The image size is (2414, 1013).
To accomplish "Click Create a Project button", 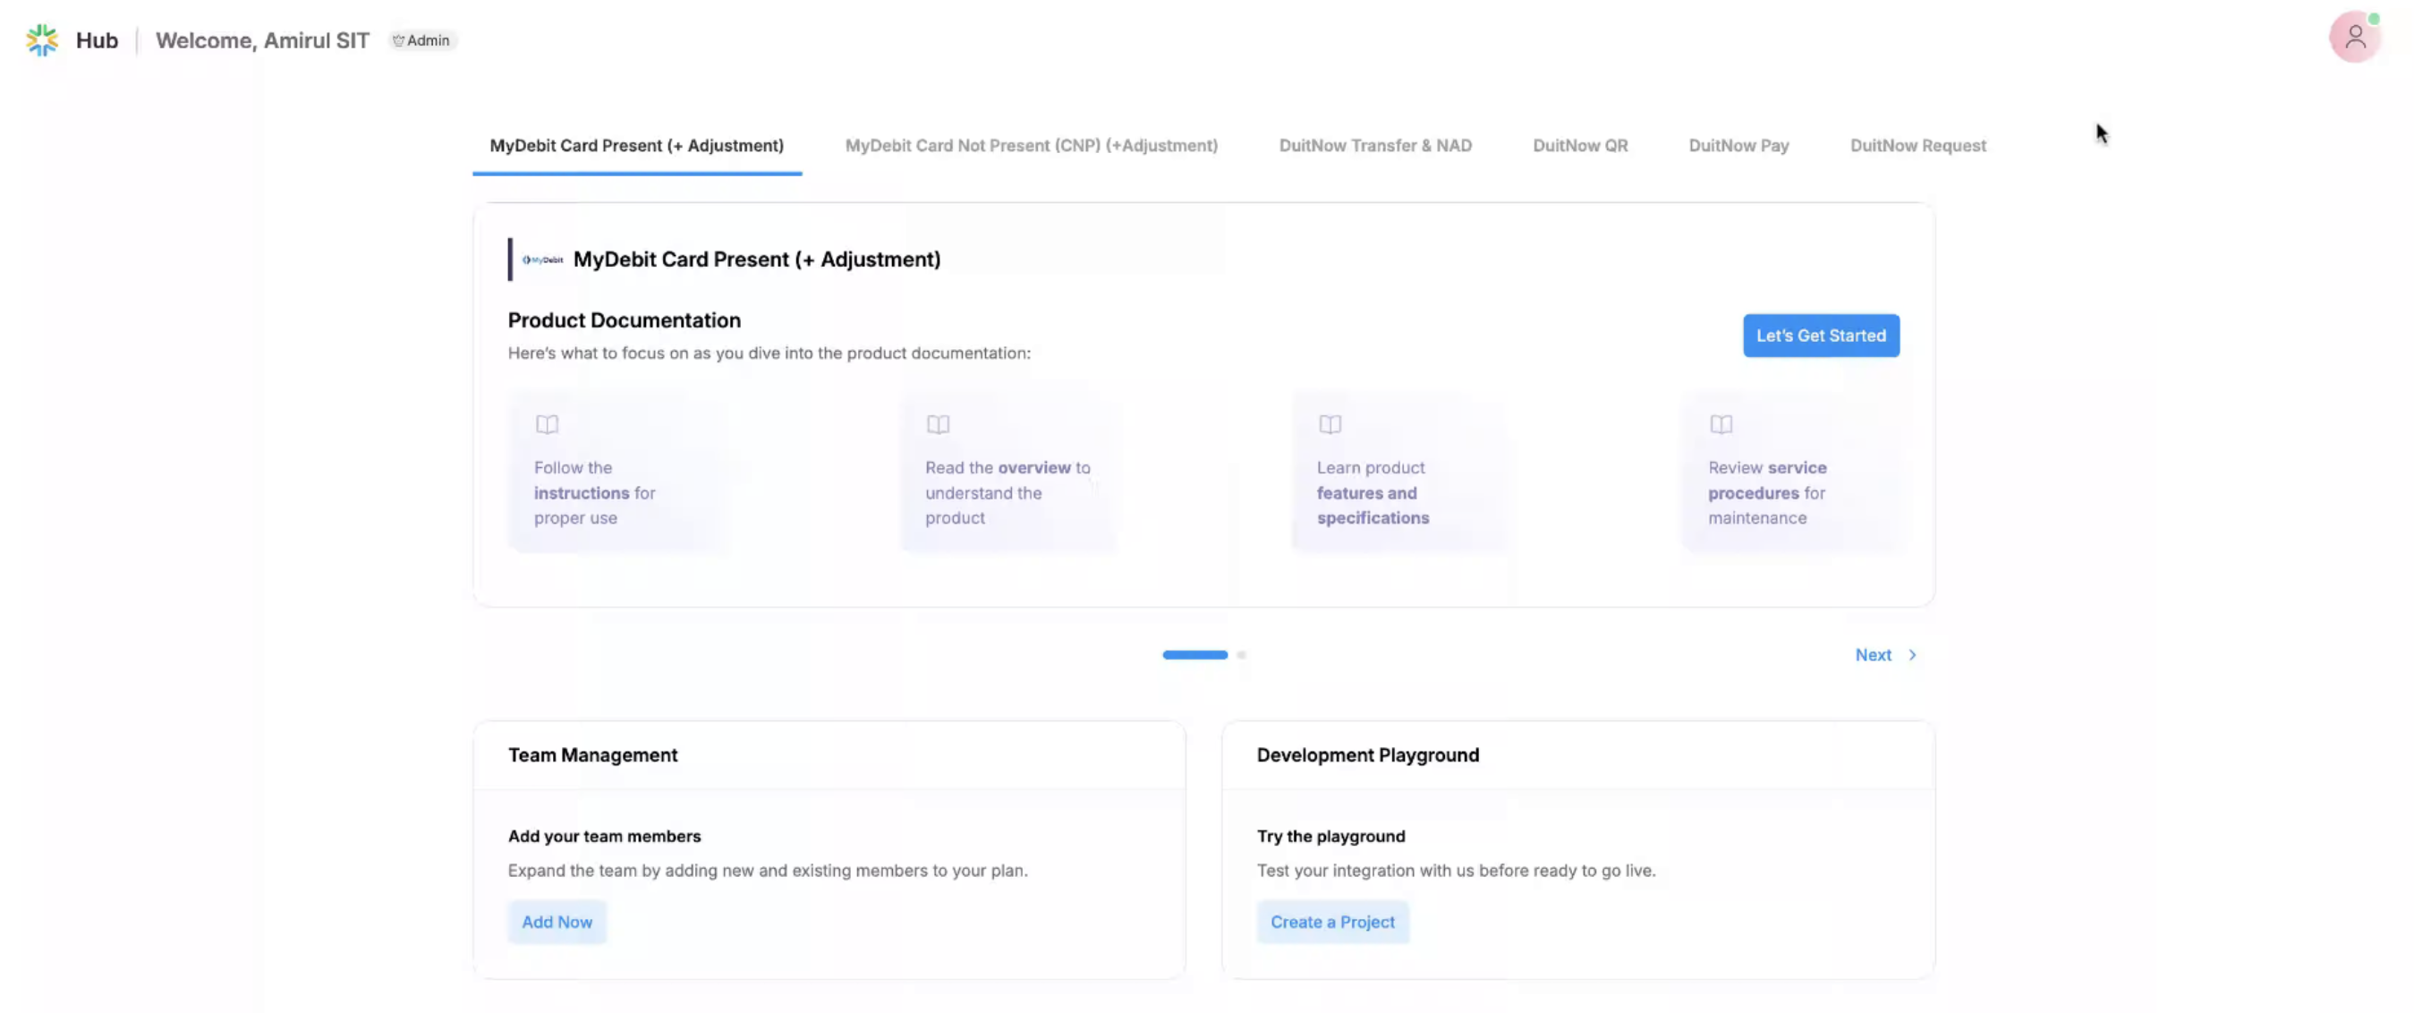I will point(1331,922).
